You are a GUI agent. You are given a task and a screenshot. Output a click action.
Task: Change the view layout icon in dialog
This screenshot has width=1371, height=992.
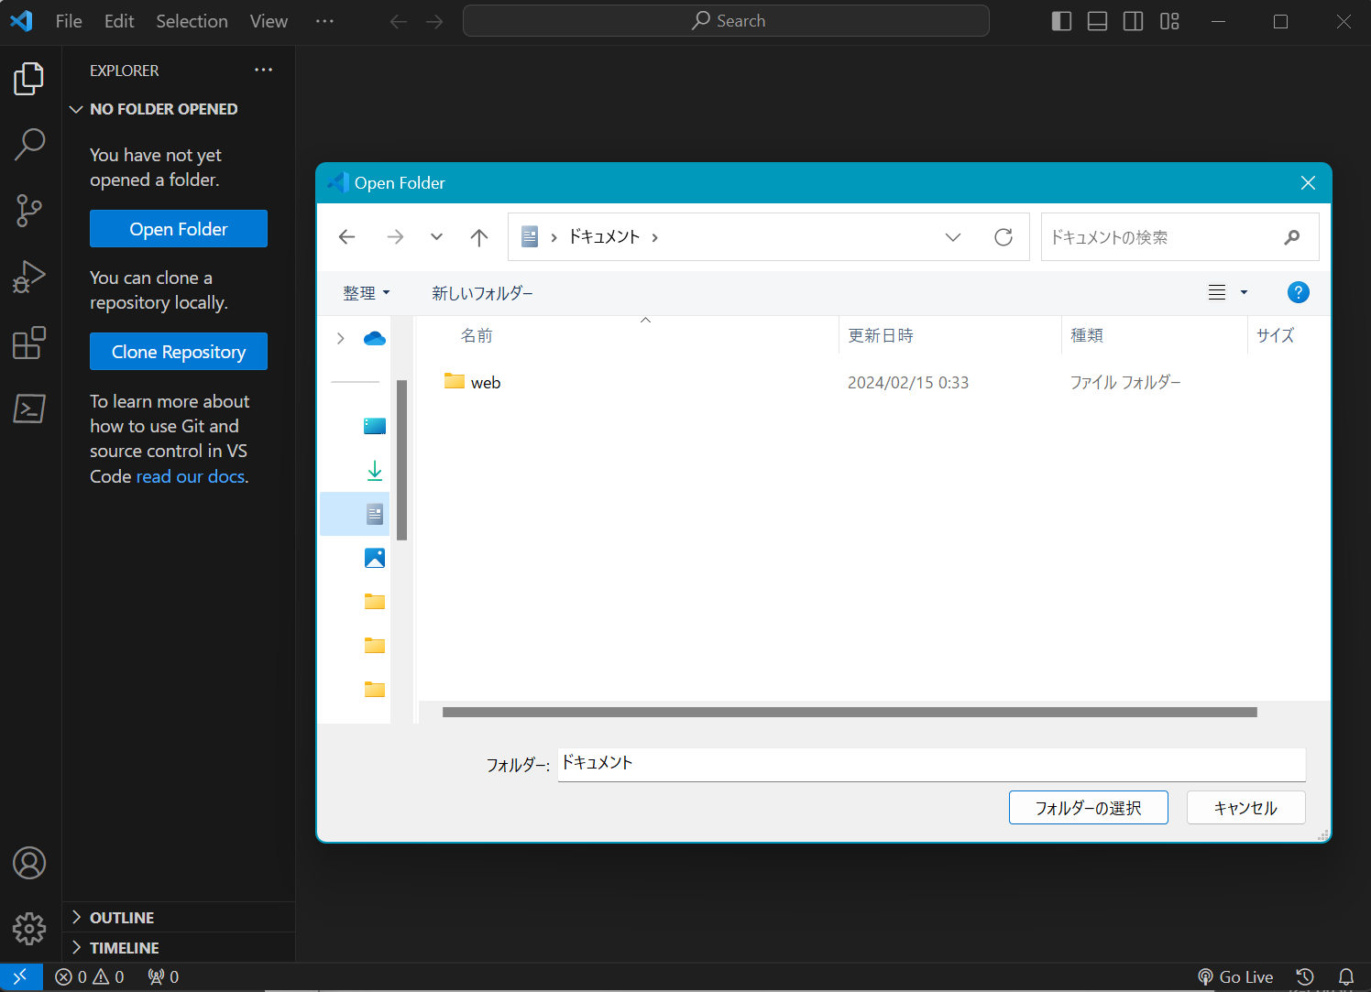tap(1217, 293)
